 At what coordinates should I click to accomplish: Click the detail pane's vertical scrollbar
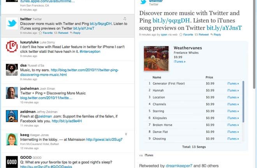254,44
